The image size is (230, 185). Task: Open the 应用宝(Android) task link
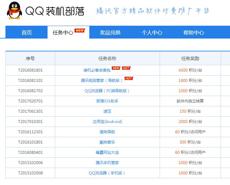[107, 122]
